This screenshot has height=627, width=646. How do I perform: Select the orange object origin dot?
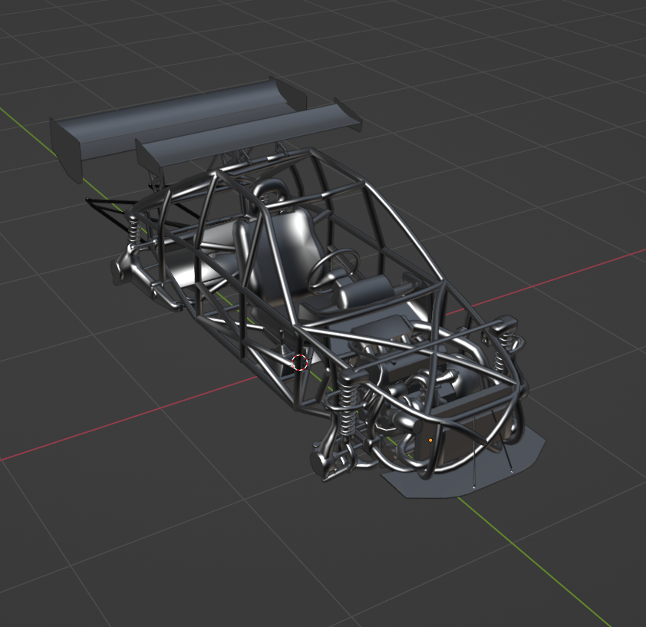pyautogui.click(x=430, y=441)
